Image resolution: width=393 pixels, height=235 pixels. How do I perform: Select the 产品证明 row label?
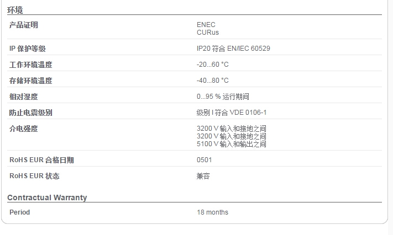24,25
